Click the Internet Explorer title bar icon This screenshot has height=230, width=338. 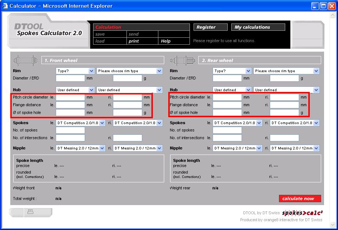point(5,6)
